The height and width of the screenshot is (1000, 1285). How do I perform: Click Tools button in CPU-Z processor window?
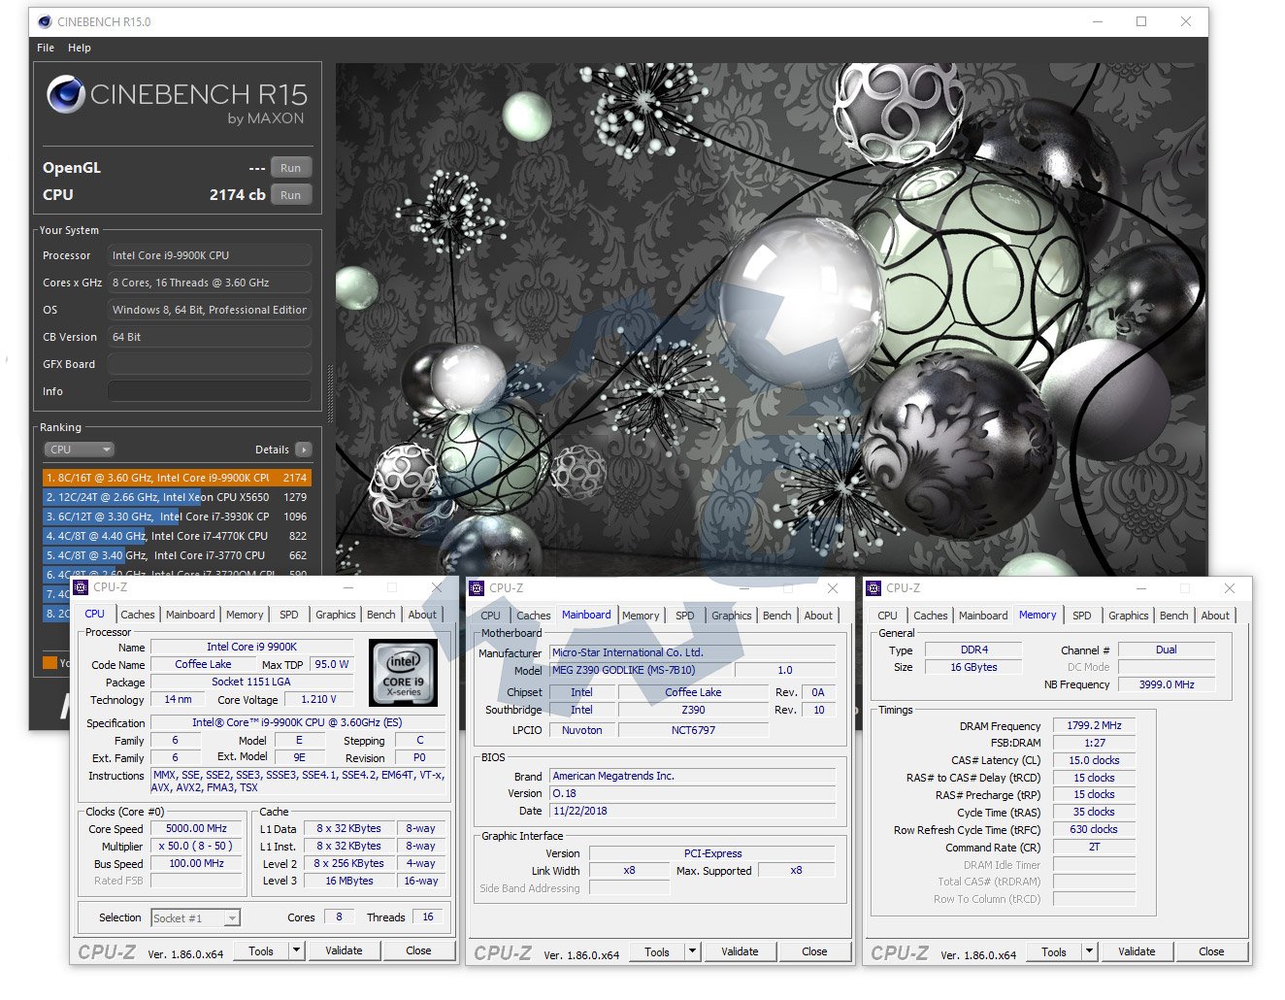coord(261,951)
